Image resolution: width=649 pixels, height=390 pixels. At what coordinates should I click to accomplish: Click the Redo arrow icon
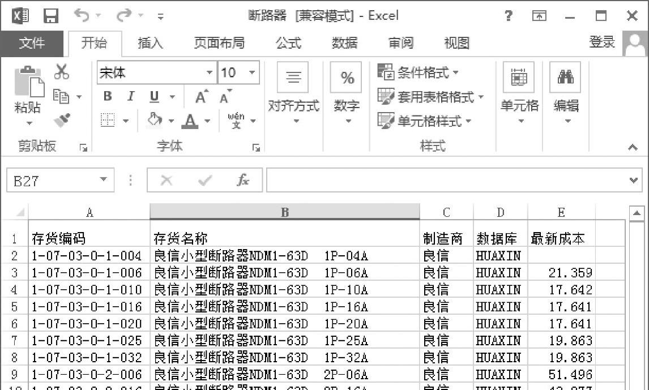(124, 16)
